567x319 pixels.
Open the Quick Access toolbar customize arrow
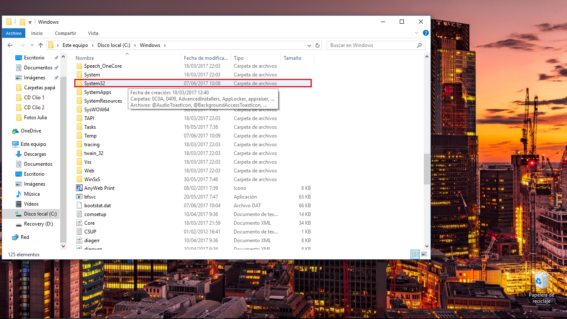point(29,22)
